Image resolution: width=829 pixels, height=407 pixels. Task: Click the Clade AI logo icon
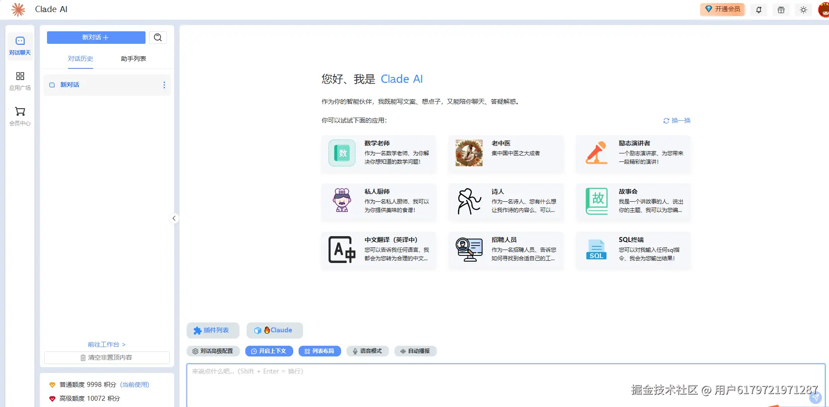click(18, 9)
